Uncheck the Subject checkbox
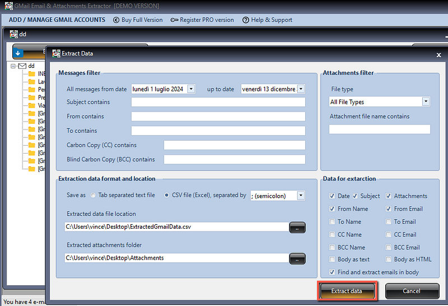448x306 pixels. pos(355,196)
